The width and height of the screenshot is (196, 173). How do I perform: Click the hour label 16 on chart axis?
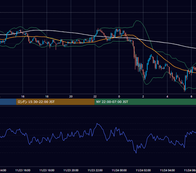click(x=23, y=97)
